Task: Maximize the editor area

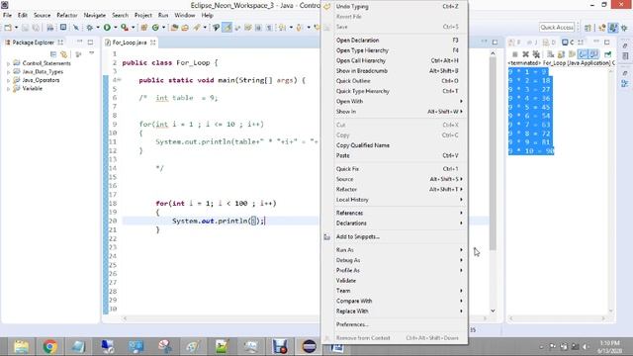Action: 495,42
